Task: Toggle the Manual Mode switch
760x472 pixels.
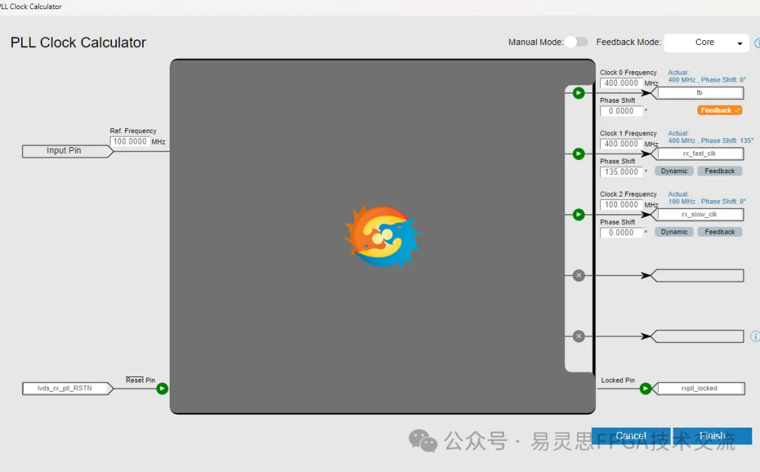Action: point(576,42)
